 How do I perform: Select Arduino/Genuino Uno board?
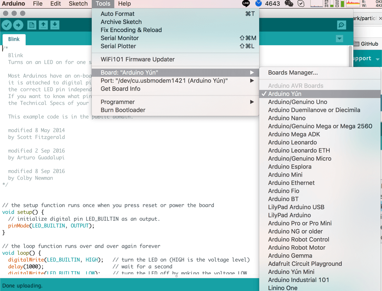pos(320,102)
